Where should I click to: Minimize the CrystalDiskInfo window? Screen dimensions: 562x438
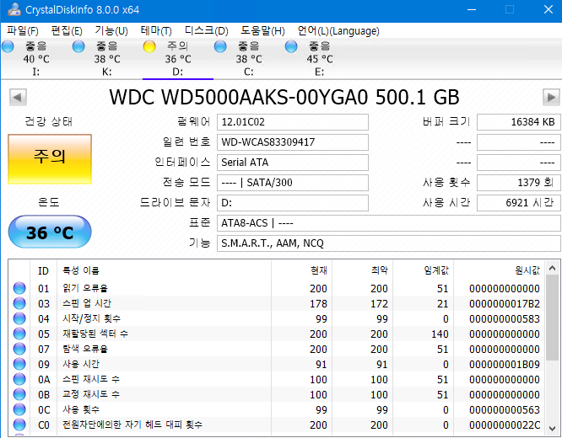[472, 9]
